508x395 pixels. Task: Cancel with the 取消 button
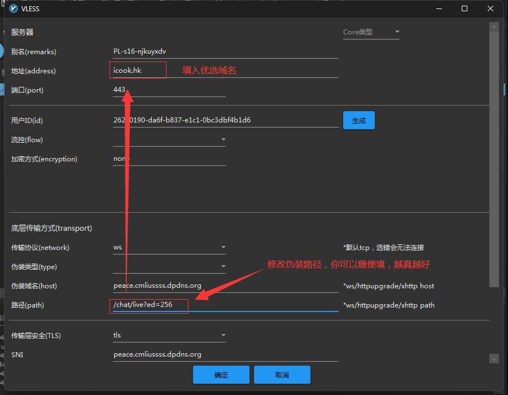(x=282, y=375)
